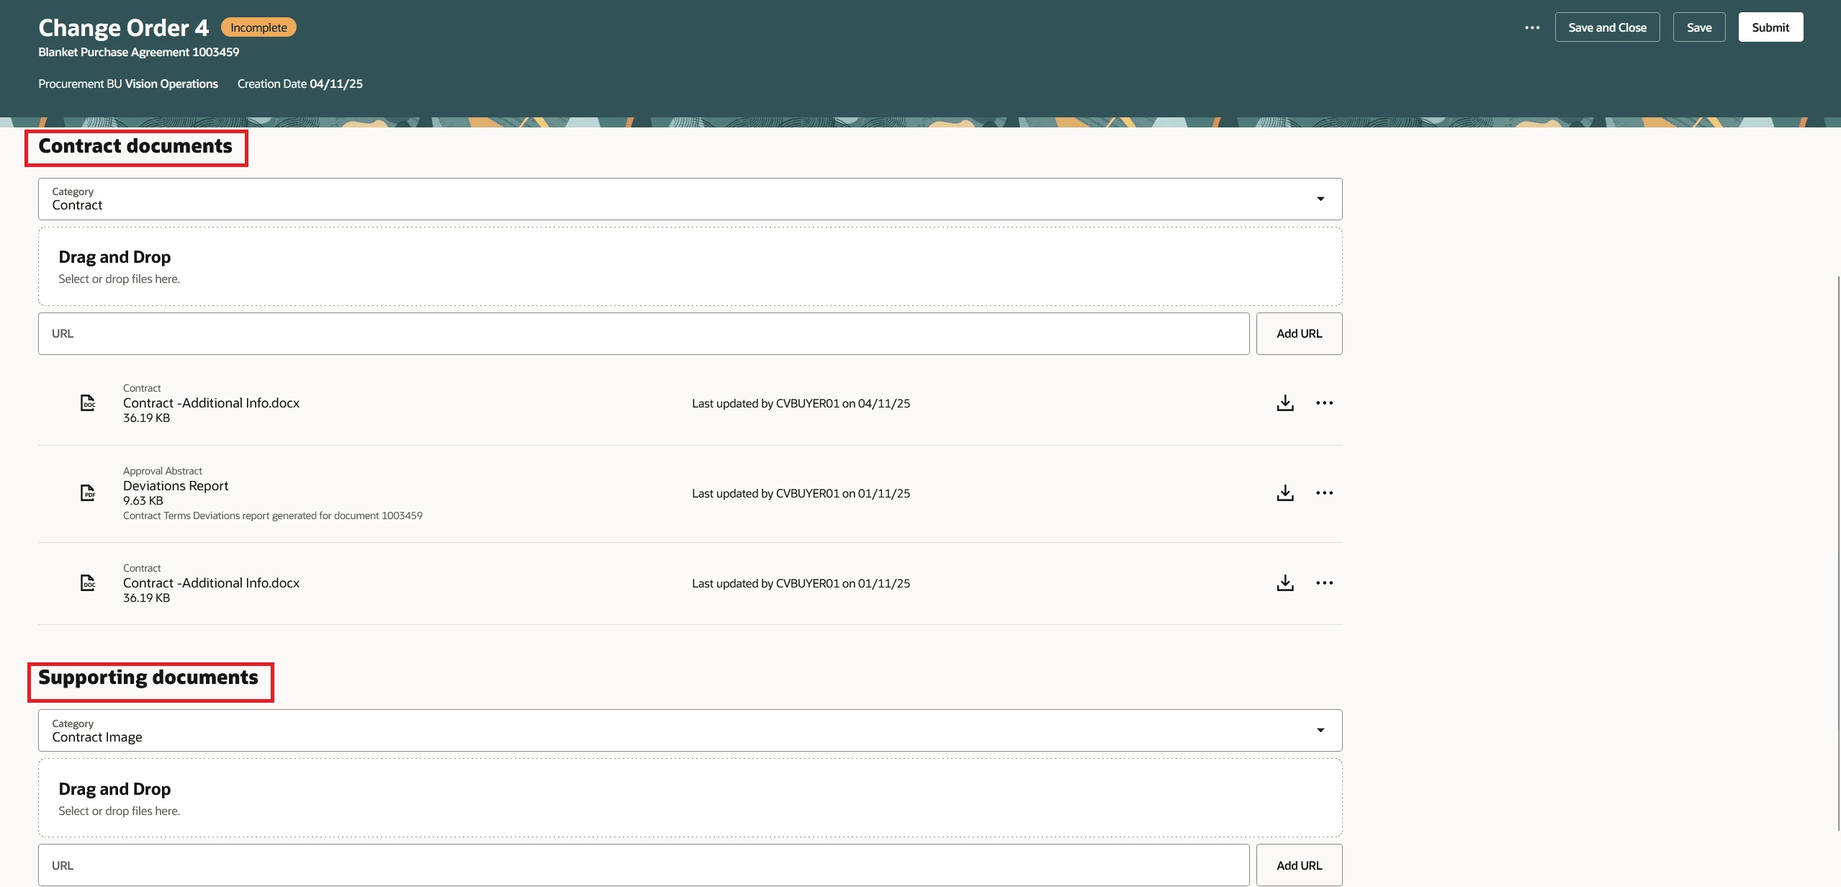Click the Incomplete status badge
Screen dimensions: 1841x887
click(x=258, y=27)
